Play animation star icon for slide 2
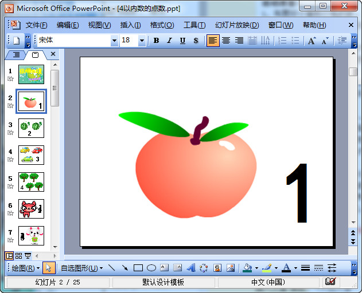 [x=10, y=106]
